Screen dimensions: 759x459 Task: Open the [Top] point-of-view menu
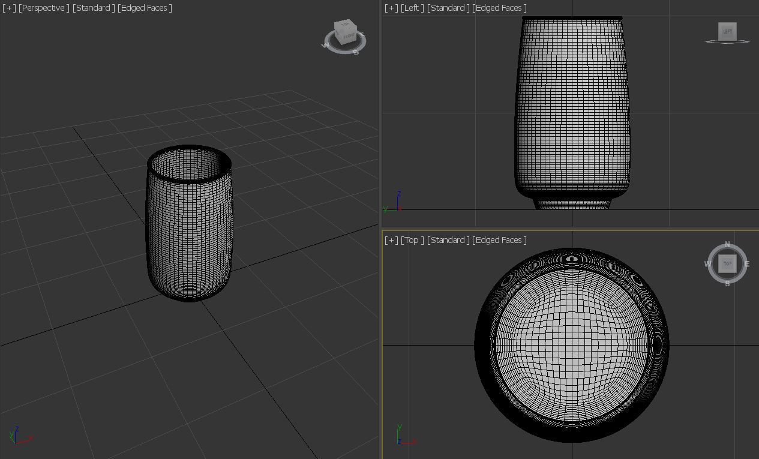point(412,240)
